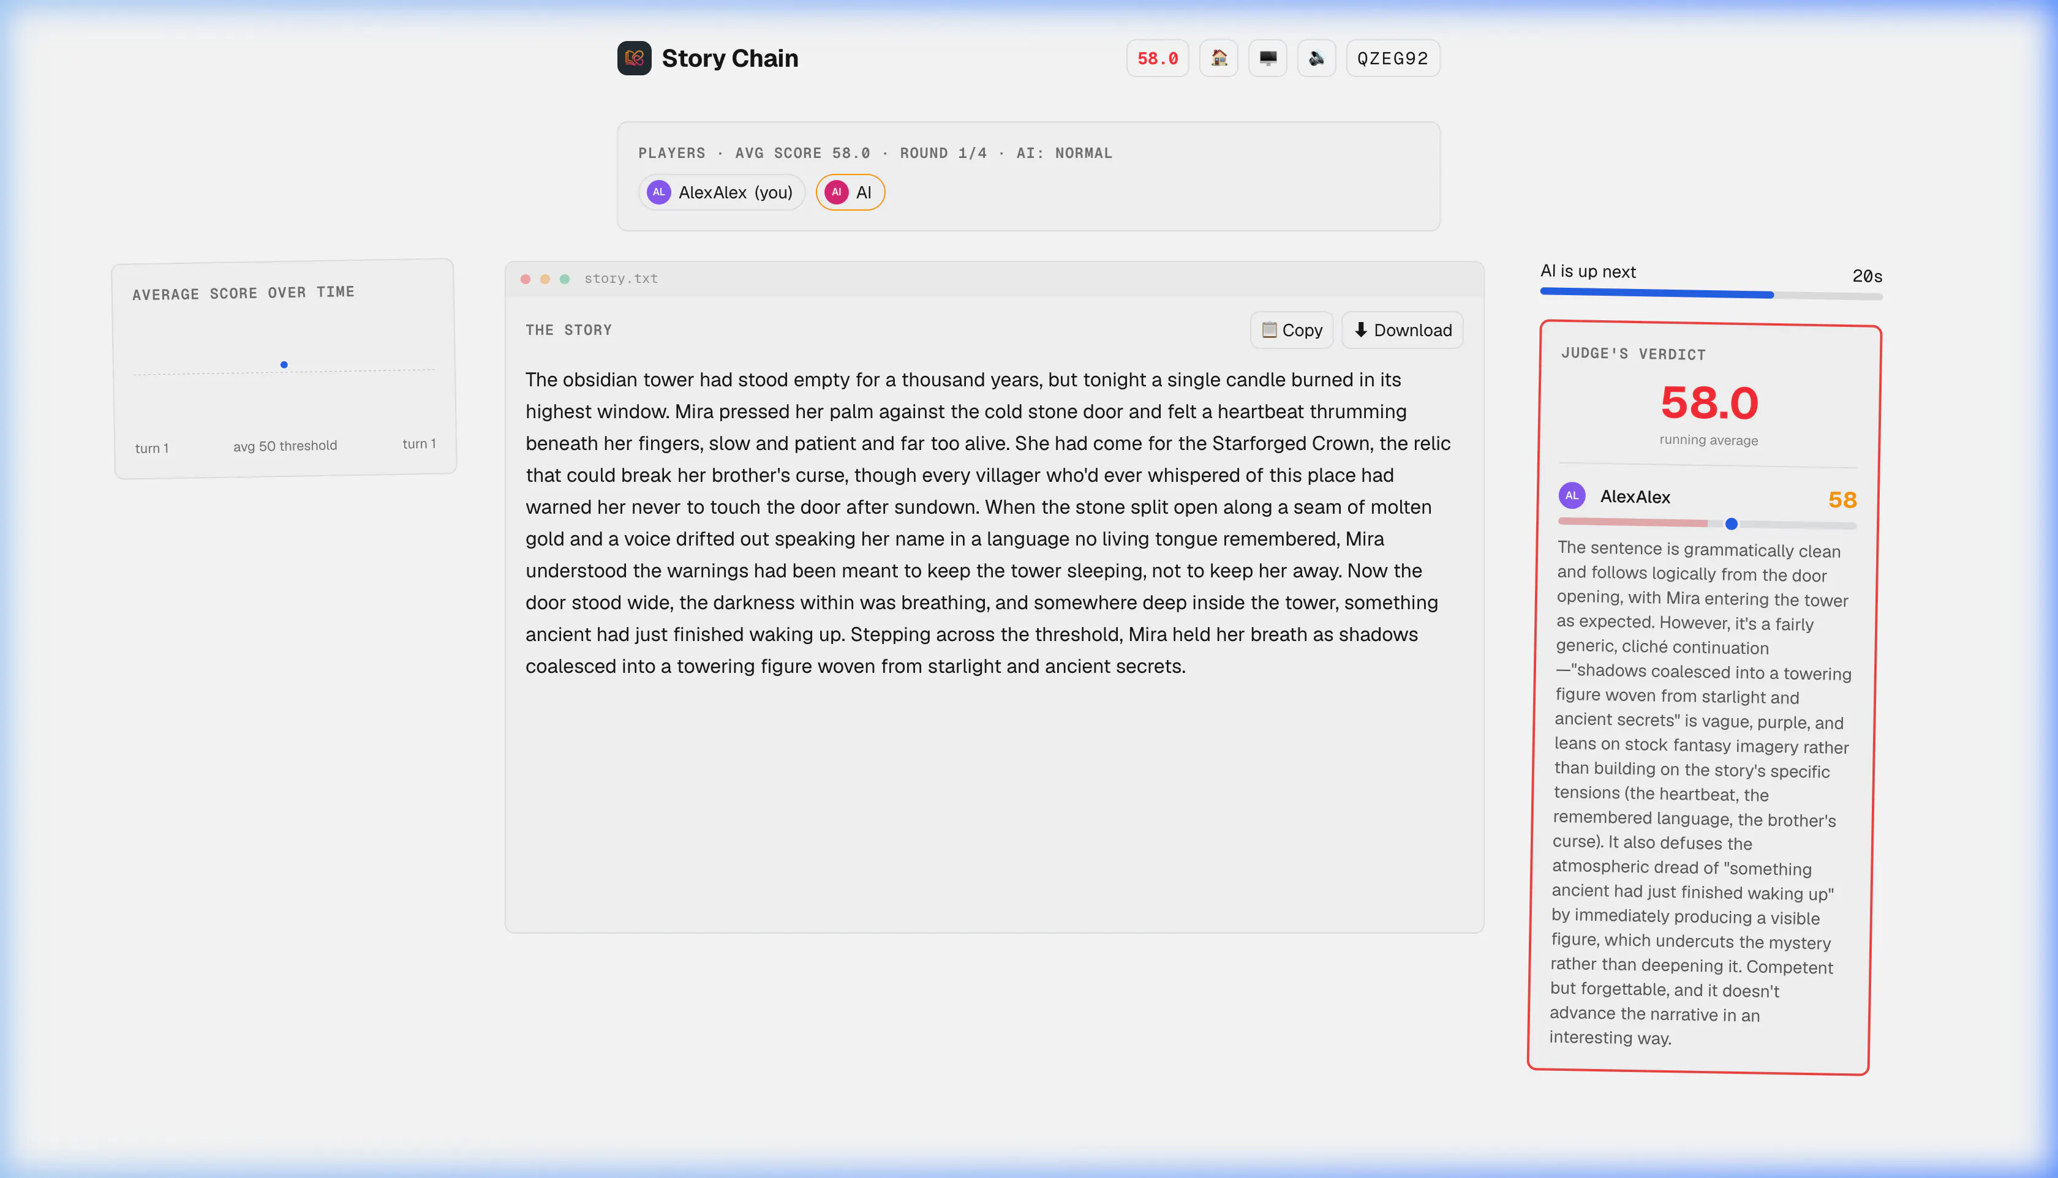Copy the story text
Image resolution: width=2058 pixels, height=1178 pixels.
pyautogui.click(x=1291, y=330)
